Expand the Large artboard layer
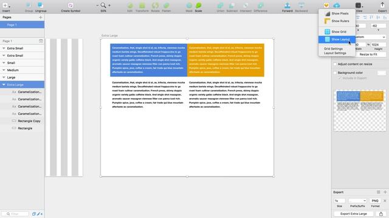 [x=4, y=78]
